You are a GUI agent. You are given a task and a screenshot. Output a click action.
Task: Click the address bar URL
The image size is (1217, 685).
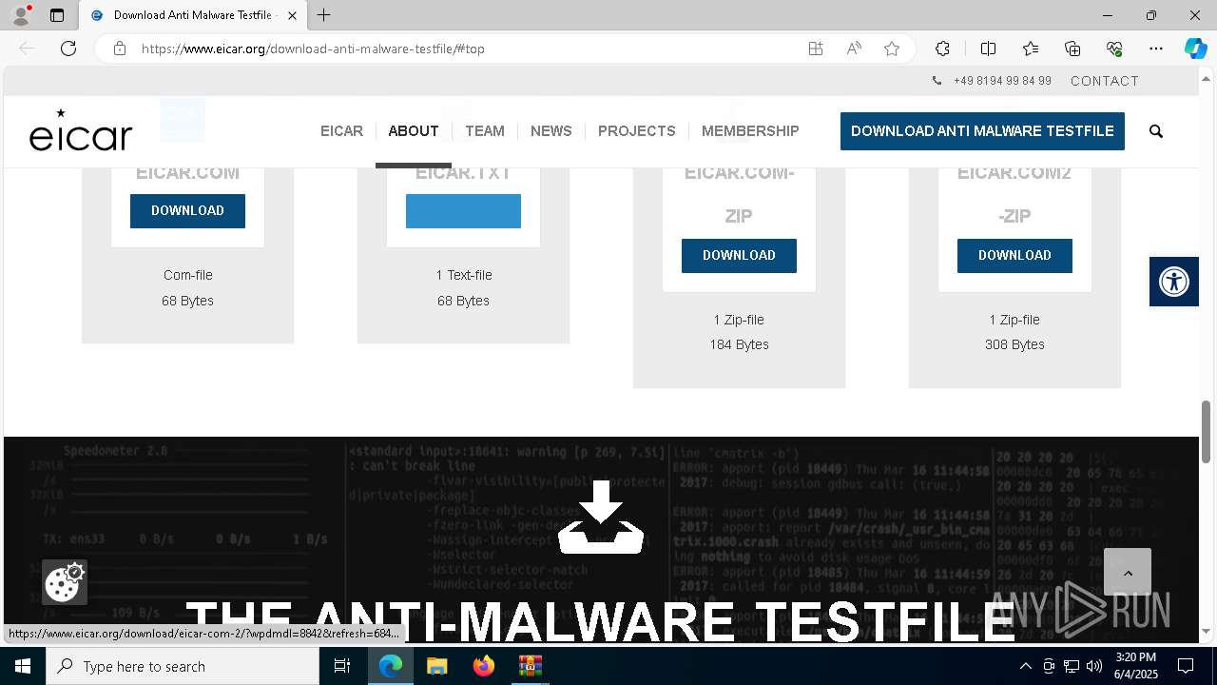(313, 49)
